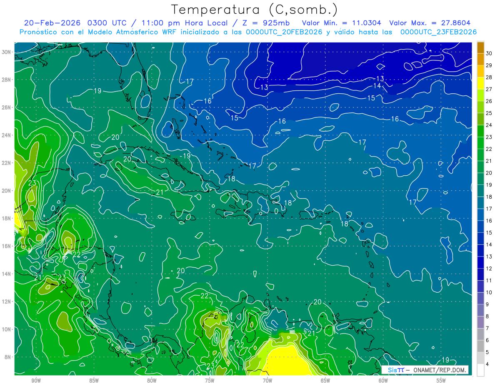The height and width of the screenshot is (386, 500).
Task: Click the green swatch between 22 and 23
Action: point(480,143)
